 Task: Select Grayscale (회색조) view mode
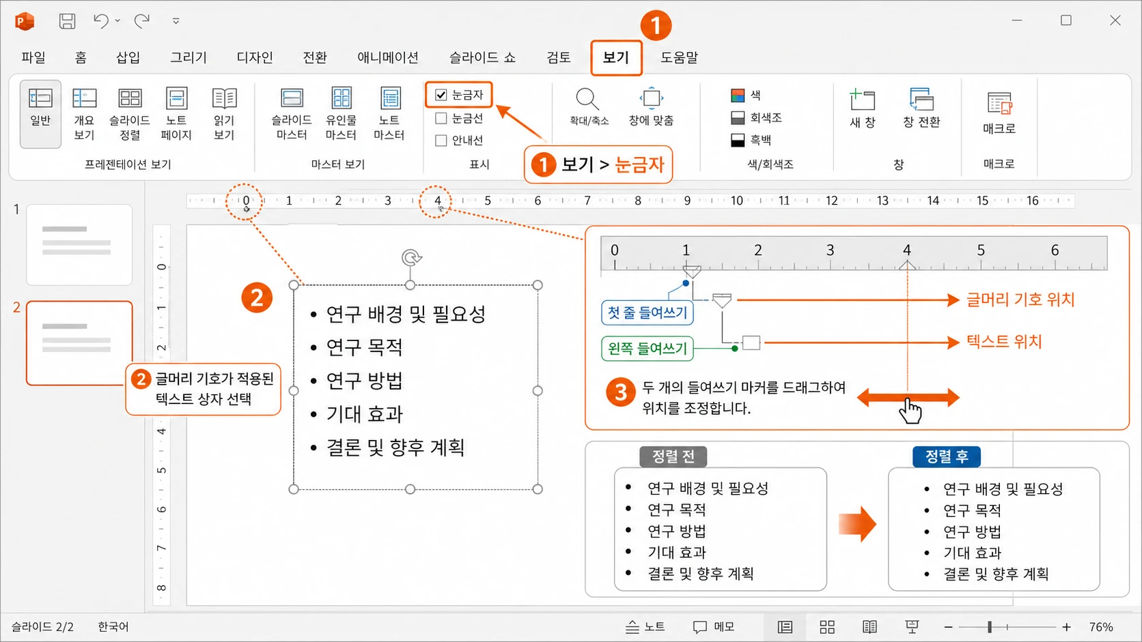(756, 117)
